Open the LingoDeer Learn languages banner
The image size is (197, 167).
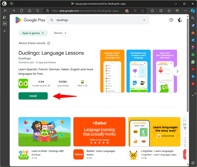pos(154,132)
